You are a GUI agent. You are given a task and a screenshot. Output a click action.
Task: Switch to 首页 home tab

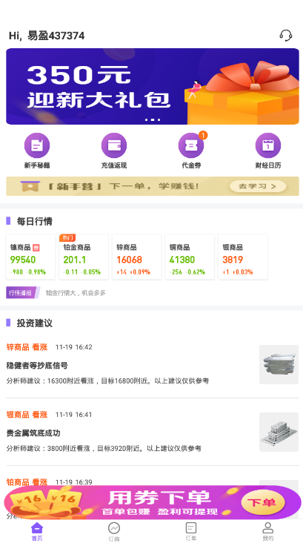pyautogui.click(x=37, y=531)
